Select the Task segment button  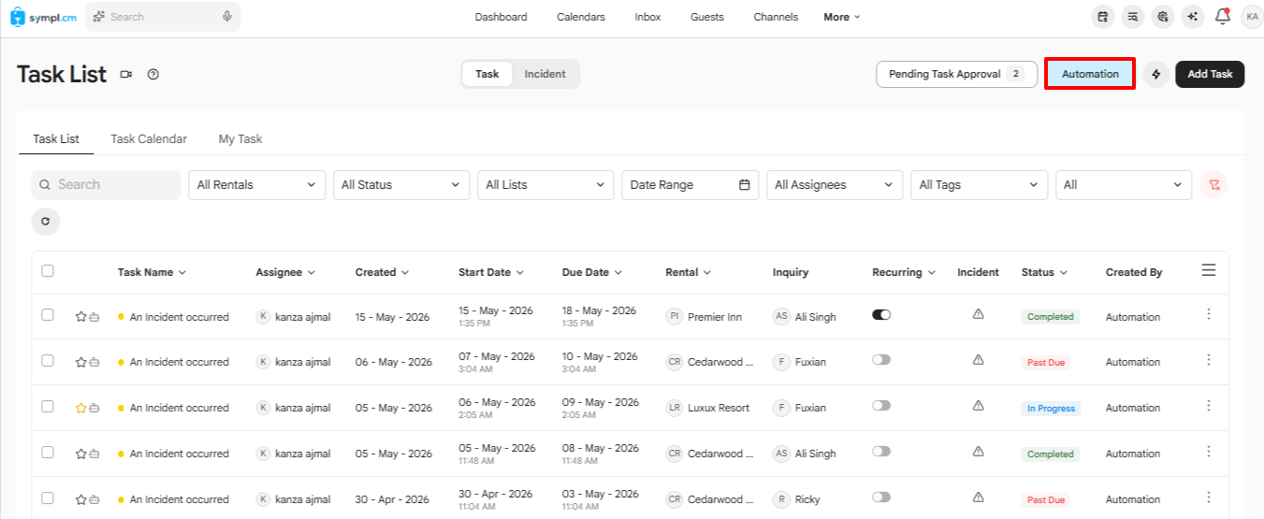click(x=487, y=74)
